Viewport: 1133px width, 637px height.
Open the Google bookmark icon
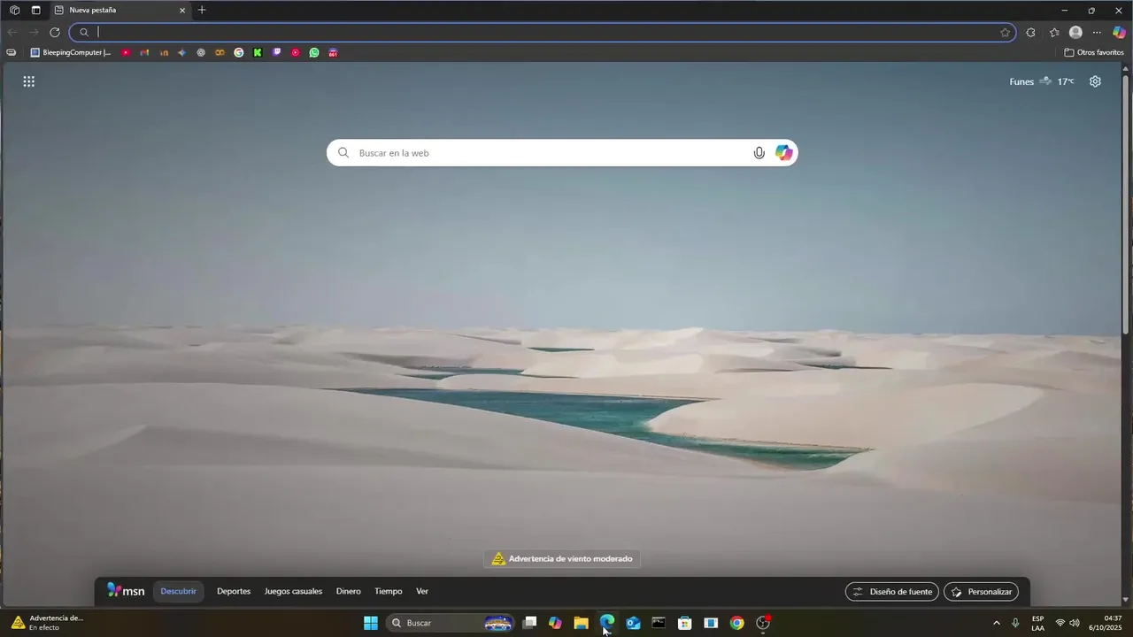(239, 52)
